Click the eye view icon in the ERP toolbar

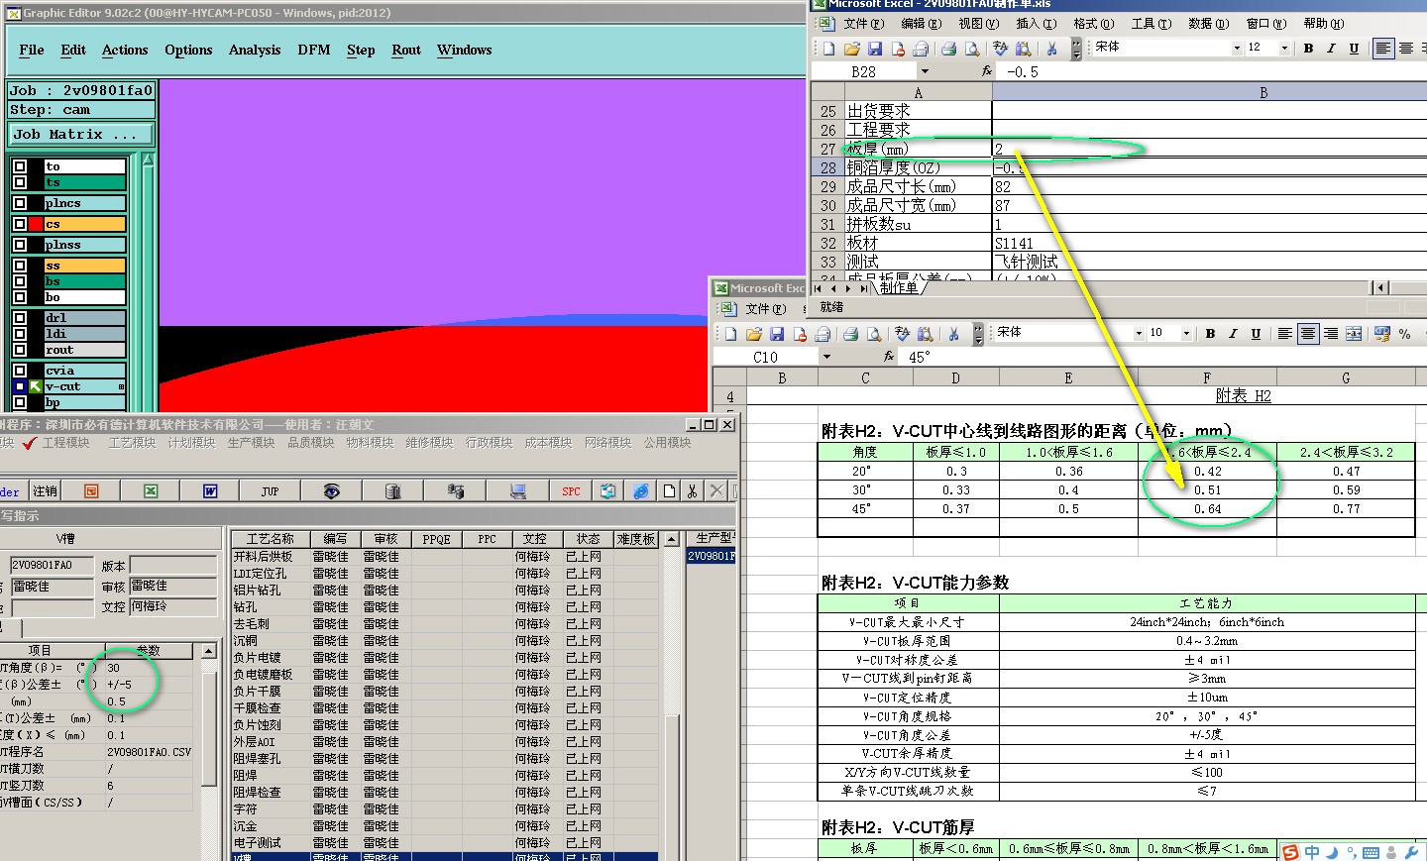coord(332,491)
